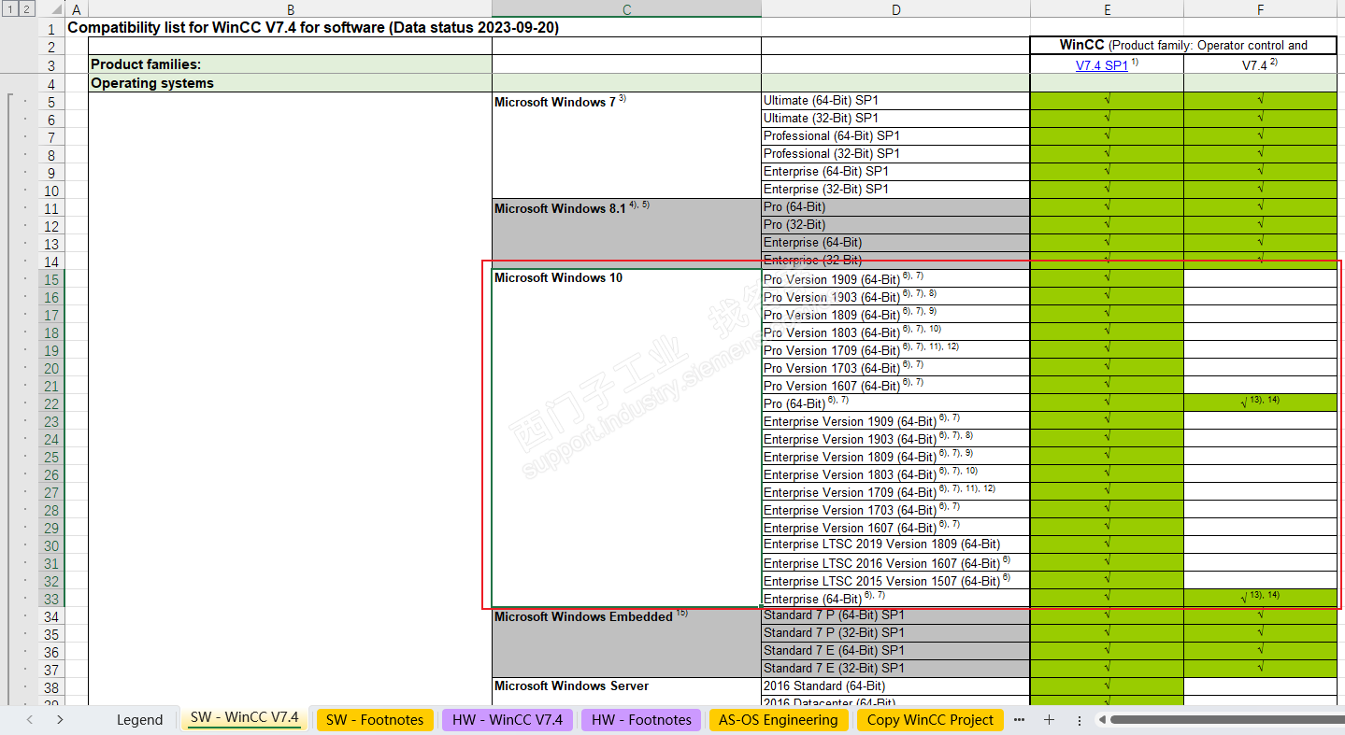Select the 'Product families:' cell
Screen dimensions: 1345x735
[x=290, y=64]
